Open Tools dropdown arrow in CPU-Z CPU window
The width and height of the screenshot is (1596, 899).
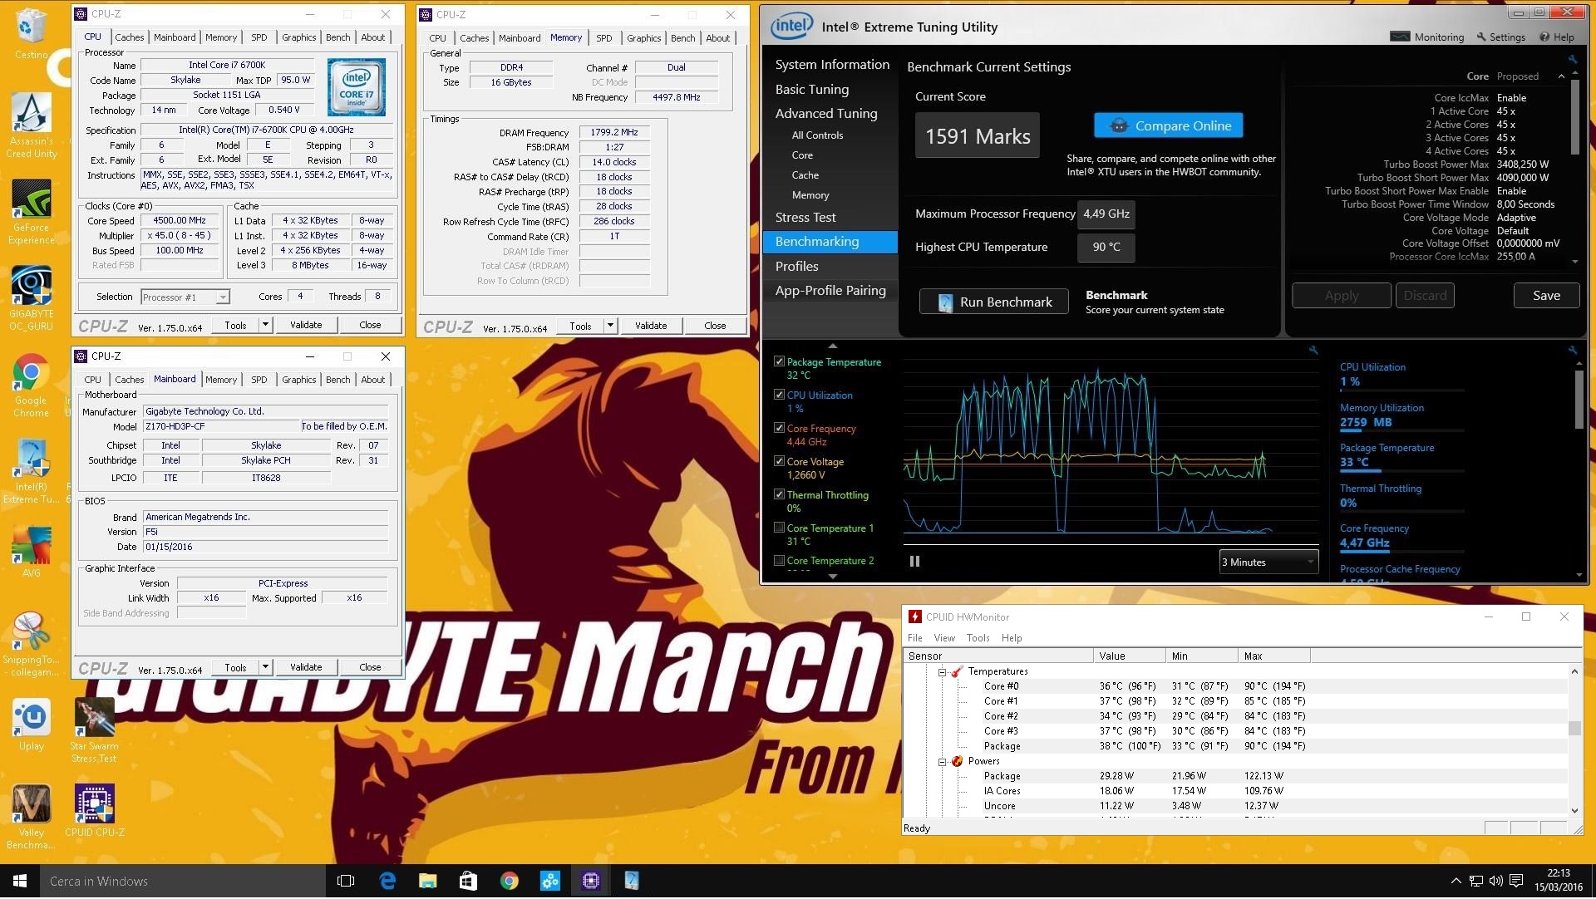(265, 326)
